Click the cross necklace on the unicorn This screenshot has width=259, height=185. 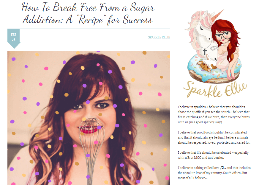tap(205, 52)
